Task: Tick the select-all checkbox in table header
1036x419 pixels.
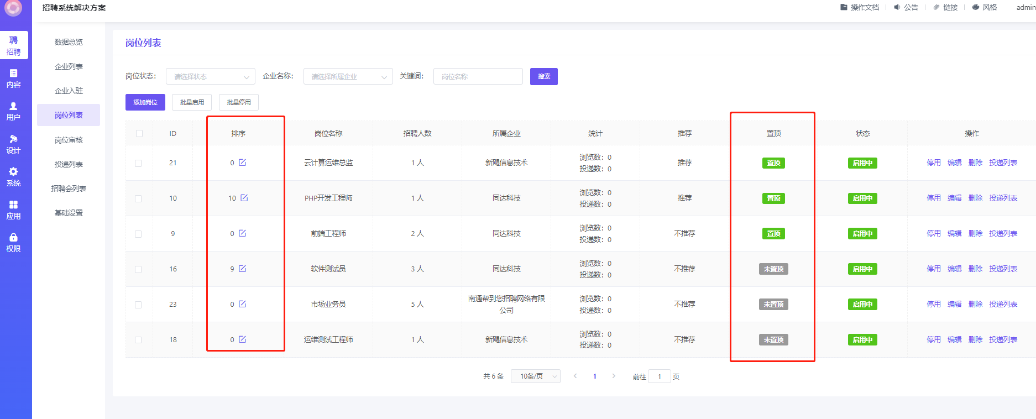Action: tap(139, 134)
